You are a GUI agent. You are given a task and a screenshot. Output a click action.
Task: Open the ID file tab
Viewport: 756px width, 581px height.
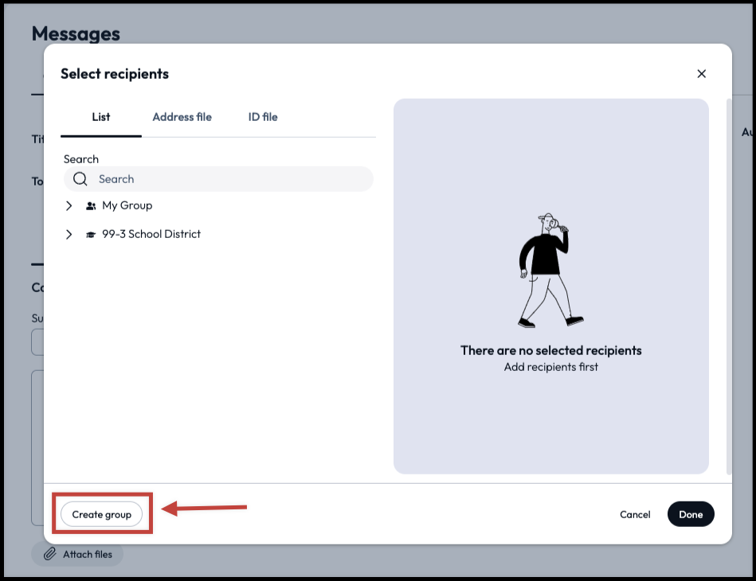pyautogui.click(x=262, y=117)
